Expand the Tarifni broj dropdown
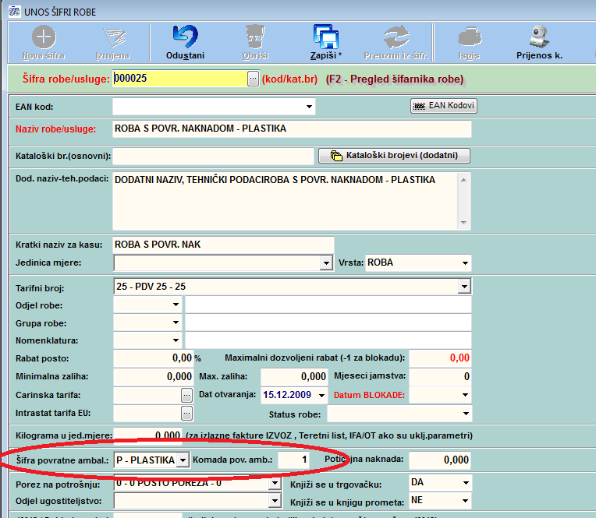 tap(464, 287)
